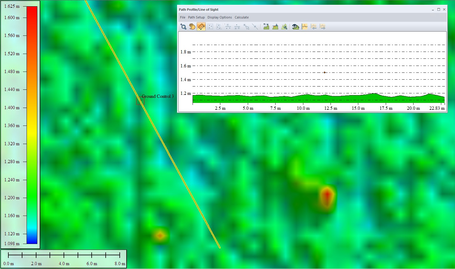Toggle the profile graph highlight icon
Viewport: 455px width, 269px height.
click(x=305, y=27)
